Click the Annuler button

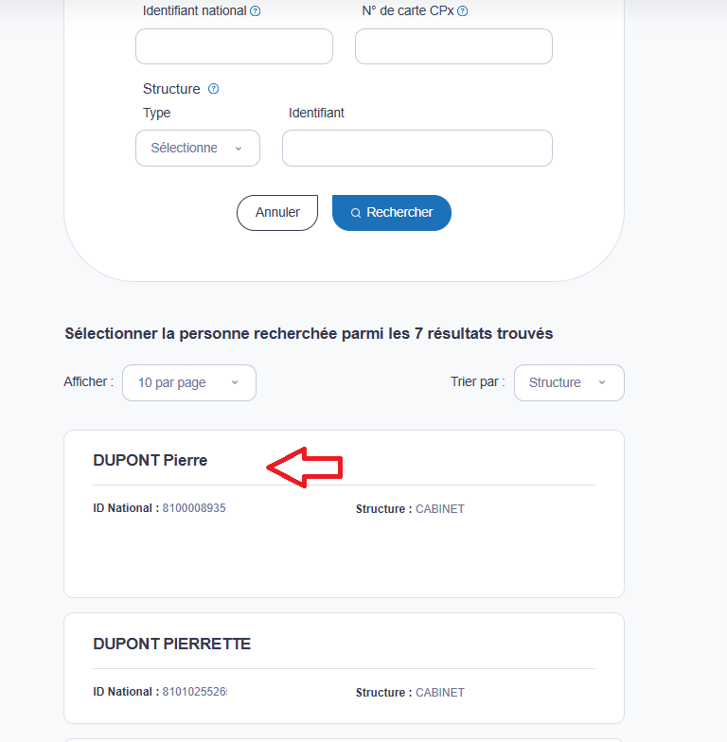[x=277, y=212]
